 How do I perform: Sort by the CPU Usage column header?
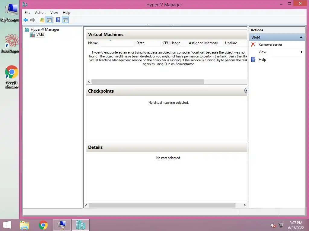[x=174, y=43]
